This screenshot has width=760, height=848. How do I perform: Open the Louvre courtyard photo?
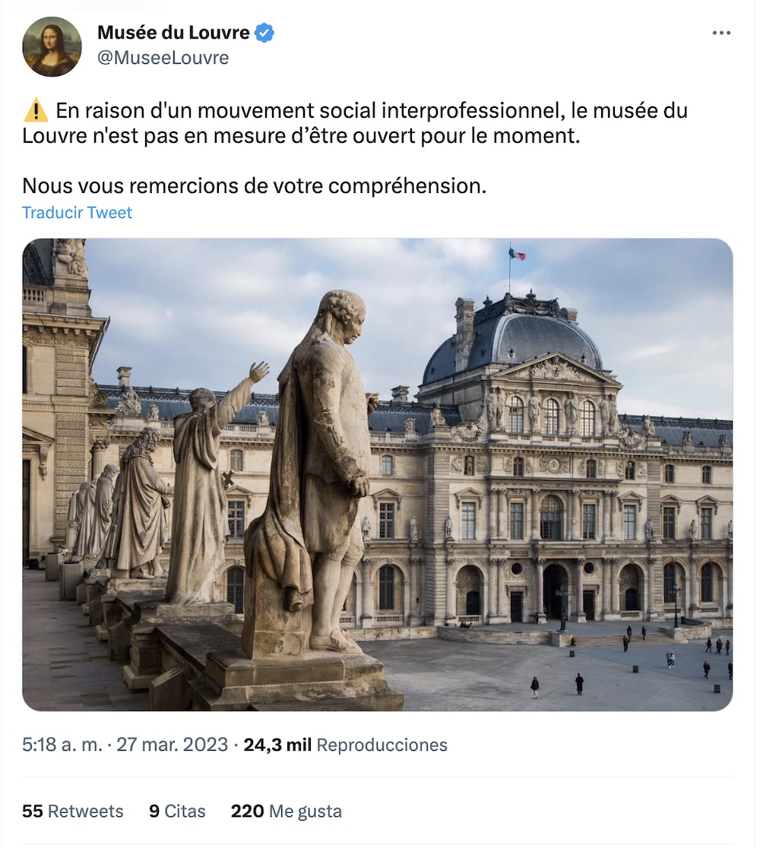[x=378, y=474]
